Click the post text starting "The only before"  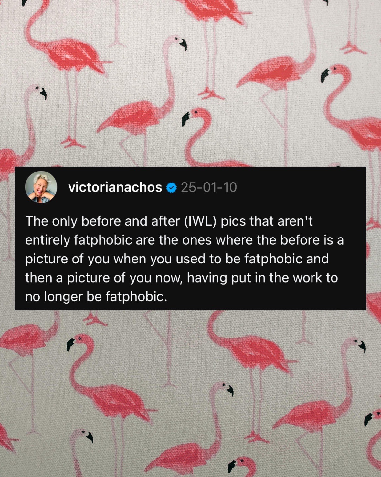[184, 259]
